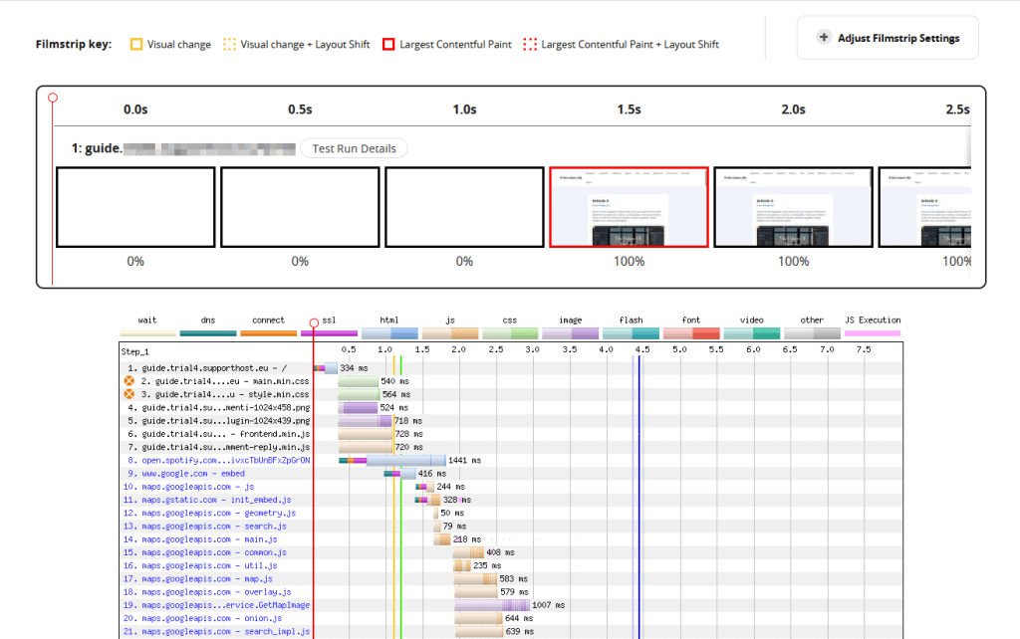Click the Adjust Filmstrip Settings button

[x=888, y=38]
